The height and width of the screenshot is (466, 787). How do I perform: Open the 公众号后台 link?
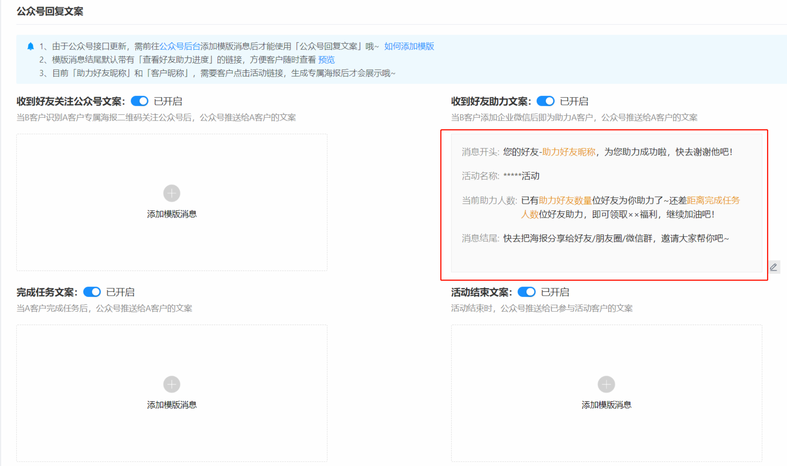coord(180,46)
